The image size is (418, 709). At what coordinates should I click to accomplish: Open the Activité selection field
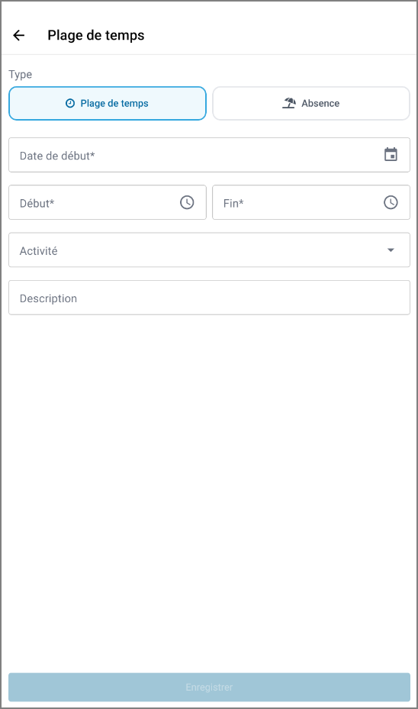[x=209, y=250]
